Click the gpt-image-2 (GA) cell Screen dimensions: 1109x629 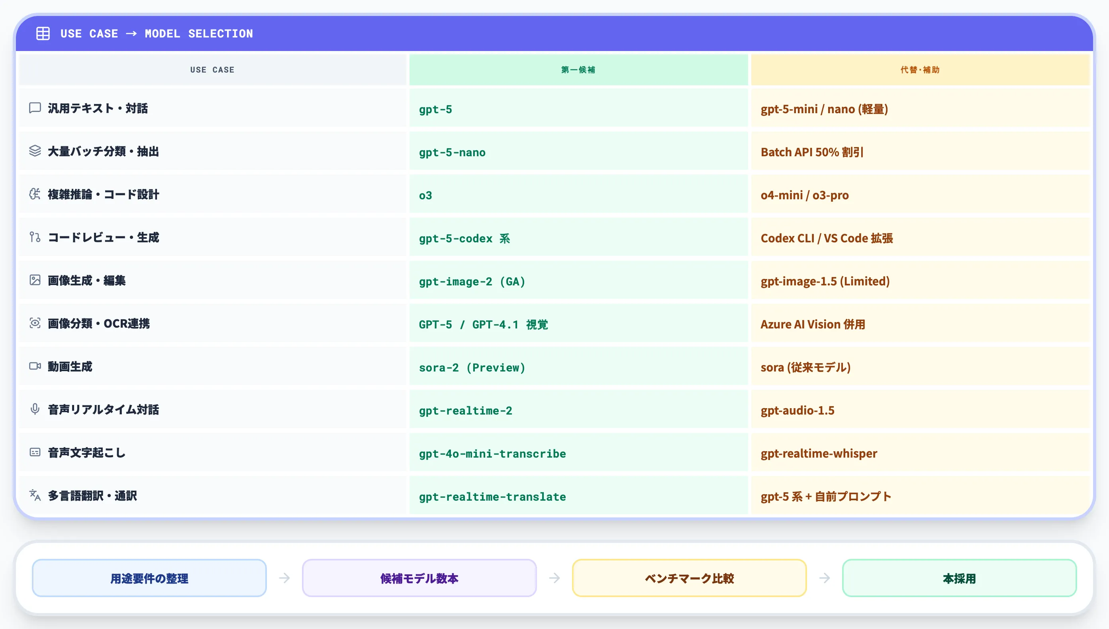tap(578, 280)
